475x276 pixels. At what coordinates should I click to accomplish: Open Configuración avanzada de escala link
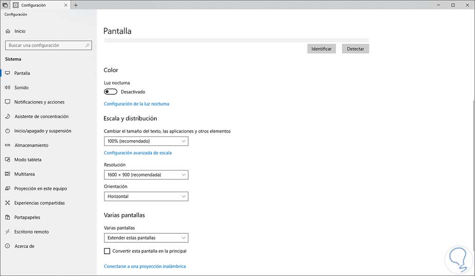pyautogui.click(x=138, y=153)
